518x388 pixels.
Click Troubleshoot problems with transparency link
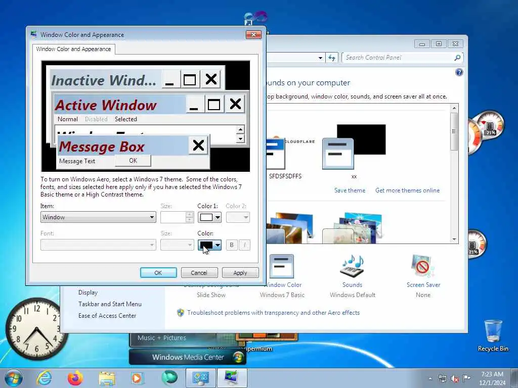tap(273, 312)
